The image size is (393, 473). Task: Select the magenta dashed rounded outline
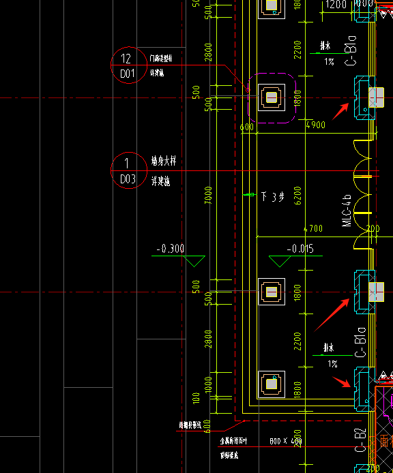(x=272, y=97)
